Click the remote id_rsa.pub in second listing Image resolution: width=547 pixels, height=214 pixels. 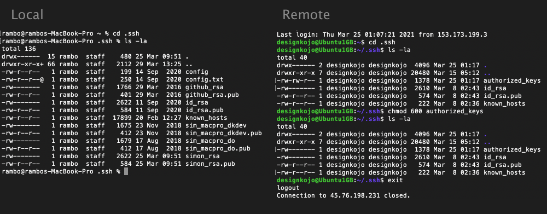click(x=502, y=165)
